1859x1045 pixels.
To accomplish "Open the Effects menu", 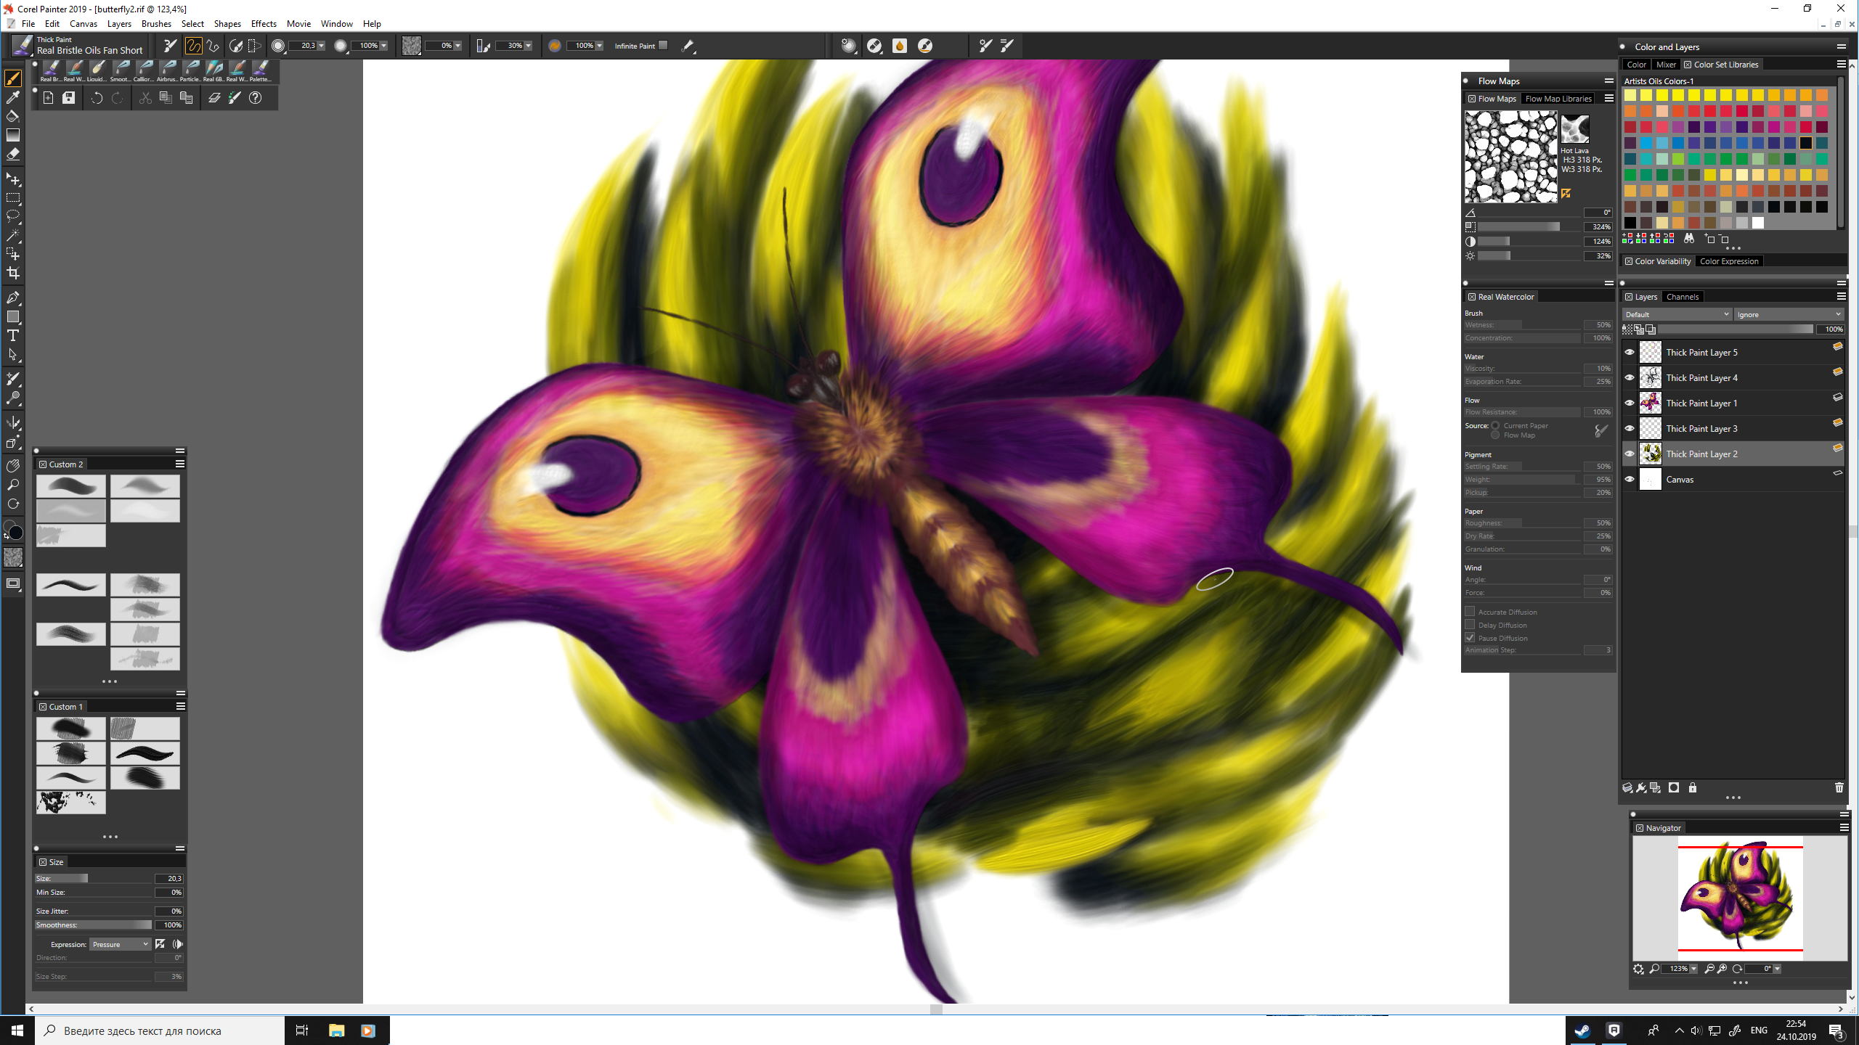I will pos(264,24).
